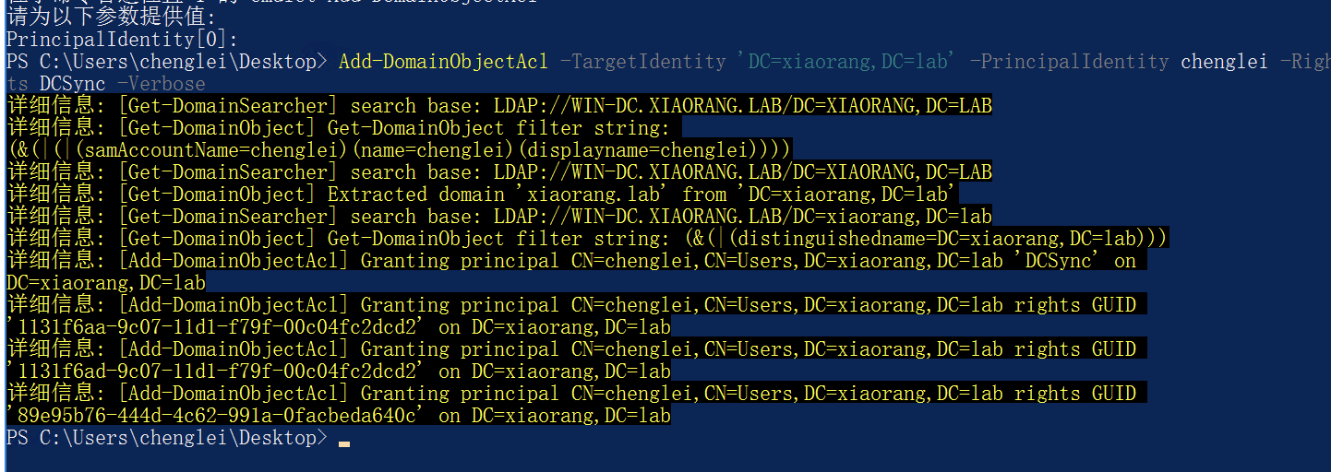Click the -TargetIdentity parameter in the command
1331x472 pixels.
click(x=642, y=62)
